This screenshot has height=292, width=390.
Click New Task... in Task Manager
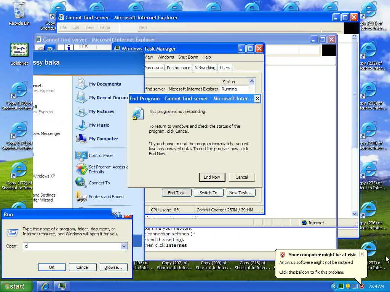pyautogui.click(x=240, y=193)
